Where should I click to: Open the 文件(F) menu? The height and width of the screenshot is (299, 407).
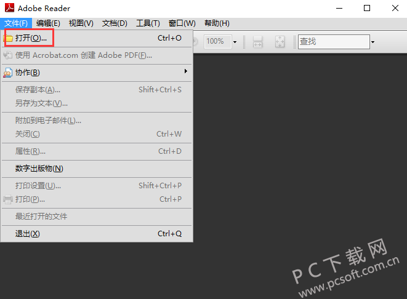tap(16, 23)
